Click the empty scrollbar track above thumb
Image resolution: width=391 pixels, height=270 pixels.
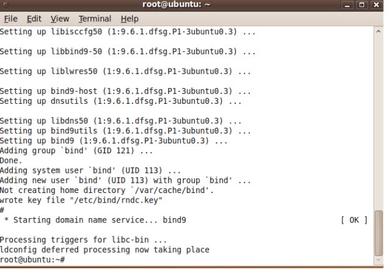pos(379,123)
